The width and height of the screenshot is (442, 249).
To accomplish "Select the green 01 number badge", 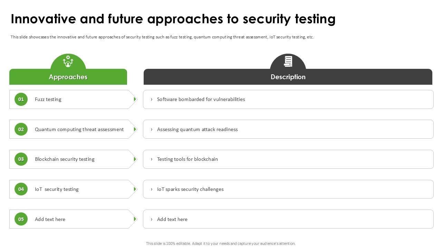I will pos(21,99).
